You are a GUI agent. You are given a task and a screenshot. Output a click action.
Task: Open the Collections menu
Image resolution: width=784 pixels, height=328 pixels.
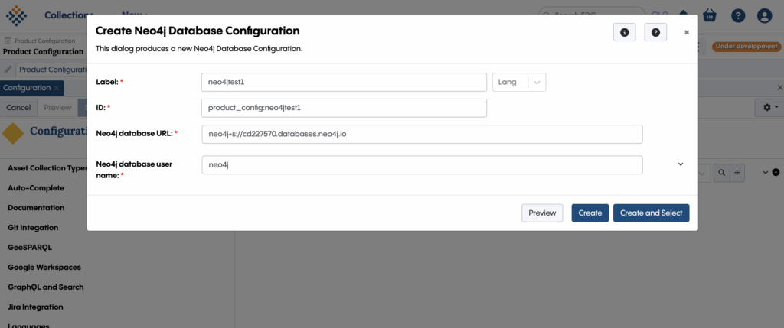point(69,15)
